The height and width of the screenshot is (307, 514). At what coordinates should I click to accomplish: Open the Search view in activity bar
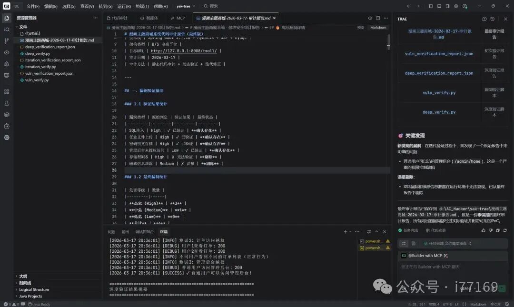[x=7, y=30]
